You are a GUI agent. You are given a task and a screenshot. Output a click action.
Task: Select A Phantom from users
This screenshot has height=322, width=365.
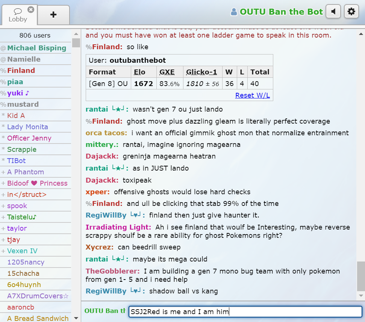(35, 172)
